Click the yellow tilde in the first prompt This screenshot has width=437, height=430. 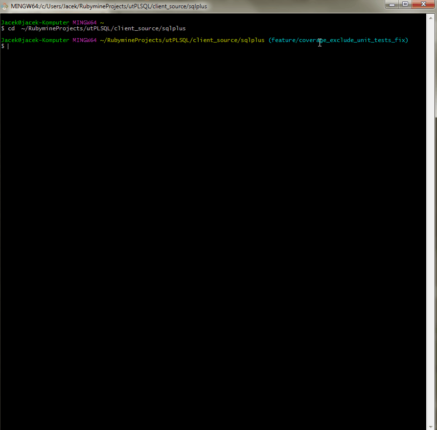pyautogui.click(x=102, y=22)
